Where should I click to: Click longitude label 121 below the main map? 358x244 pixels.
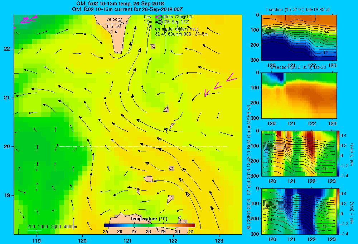pyautogui.click(x=128, y=240)
